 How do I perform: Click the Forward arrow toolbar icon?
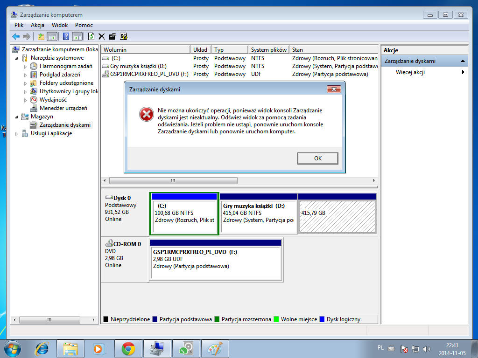[x=27, y=36]
